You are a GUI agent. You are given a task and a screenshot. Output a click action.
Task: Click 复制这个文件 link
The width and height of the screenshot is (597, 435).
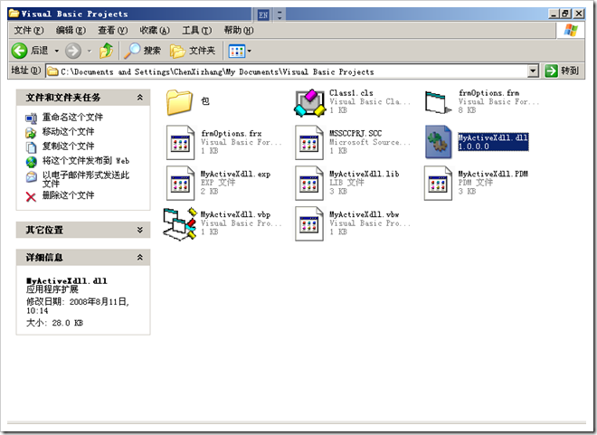click(x=68, y=147)
